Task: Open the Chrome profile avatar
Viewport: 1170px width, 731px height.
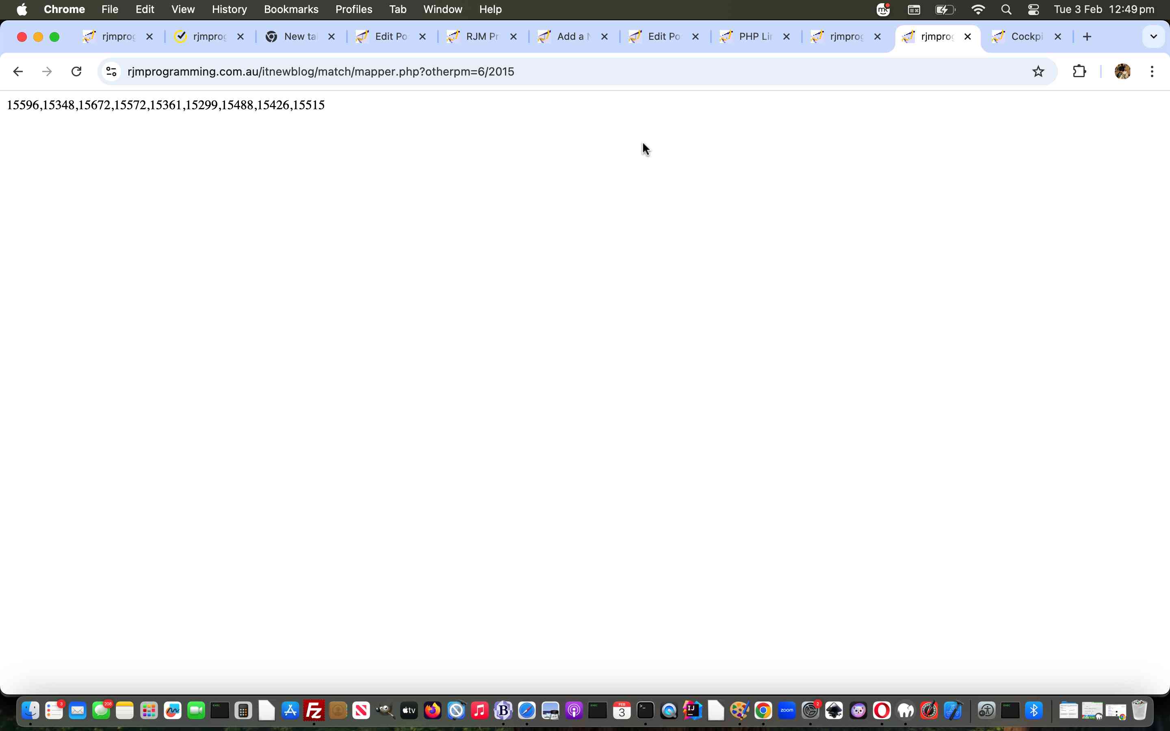Action: [1122, 71]
